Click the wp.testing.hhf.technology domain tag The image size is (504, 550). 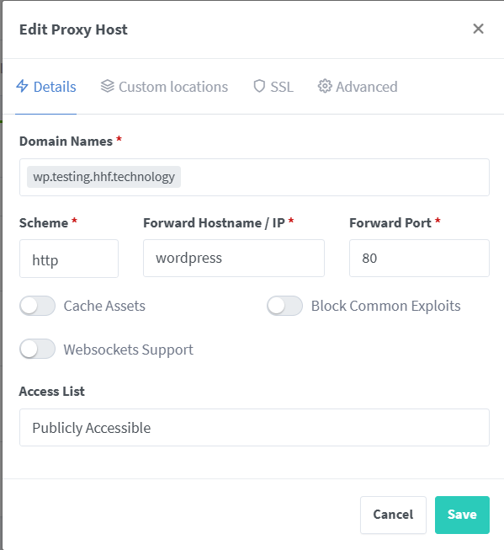pos(103,177)
